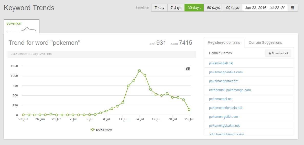
Task: Click pokemon-guild.com domain link
Action: click(x=224, y=117)
